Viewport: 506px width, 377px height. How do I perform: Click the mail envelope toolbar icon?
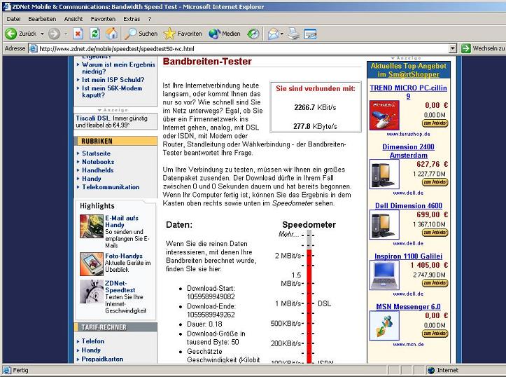[x=273, y=34]
